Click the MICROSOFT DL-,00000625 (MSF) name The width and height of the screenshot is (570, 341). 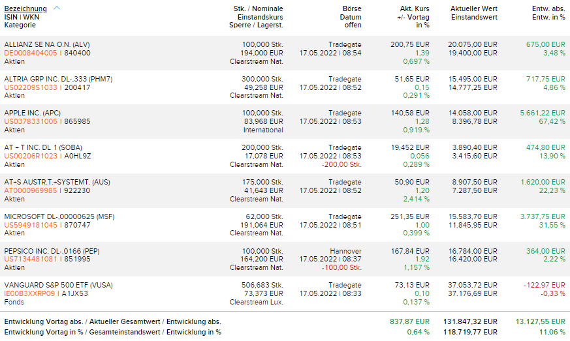(58, 216)
